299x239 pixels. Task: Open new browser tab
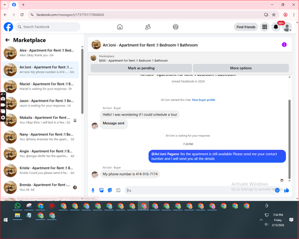click(x=23, y=5)
